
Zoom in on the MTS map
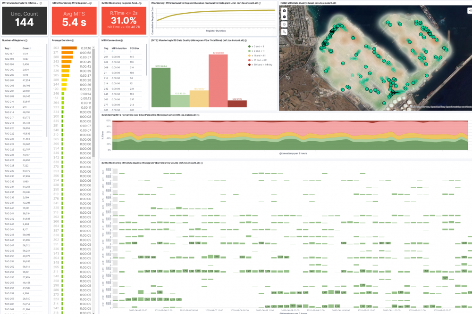[285, 10]
